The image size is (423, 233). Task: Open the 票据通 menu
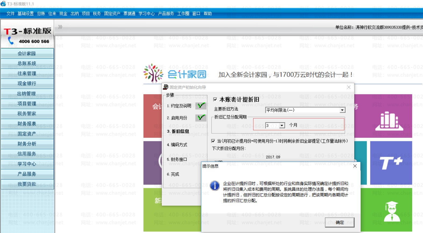point(130,14)
